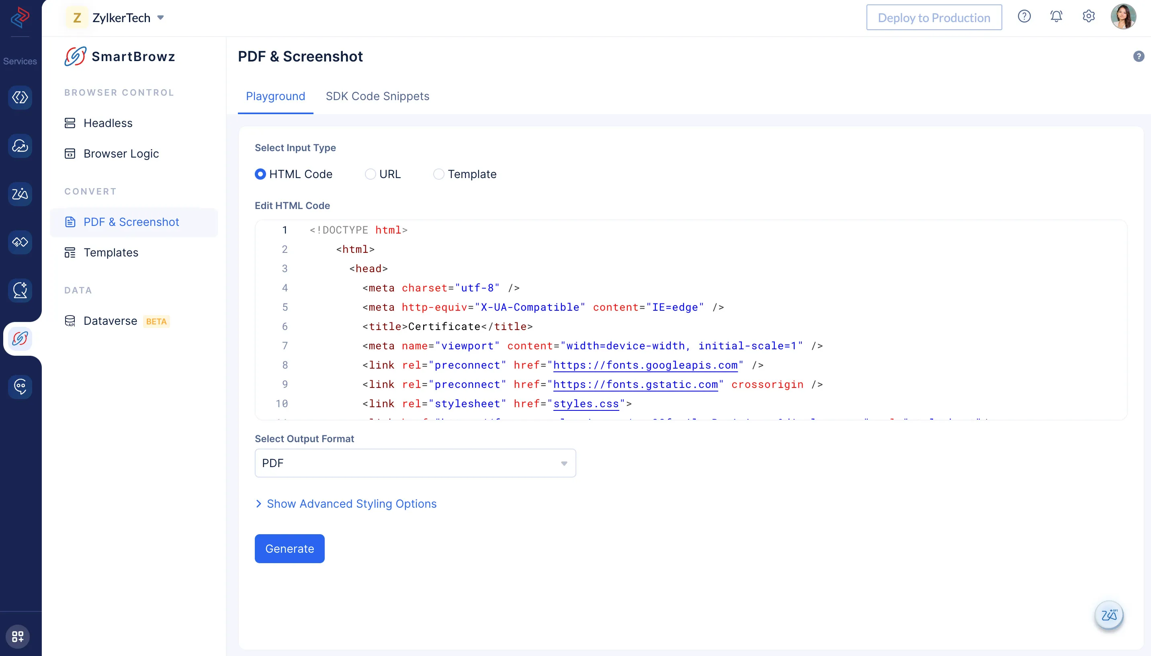Open the ZylkerTech project dropdown
This screenshot has width=1151, height=656.
tap(115, 18)
